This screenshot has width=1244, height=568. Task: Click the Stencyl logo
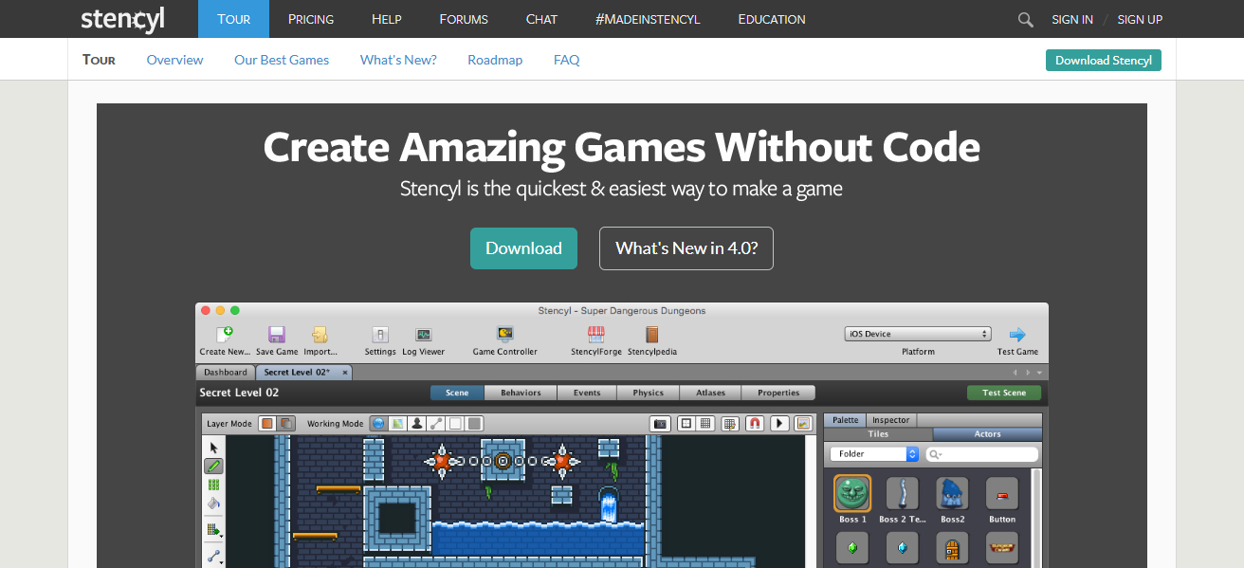click(x=122, y=19)
